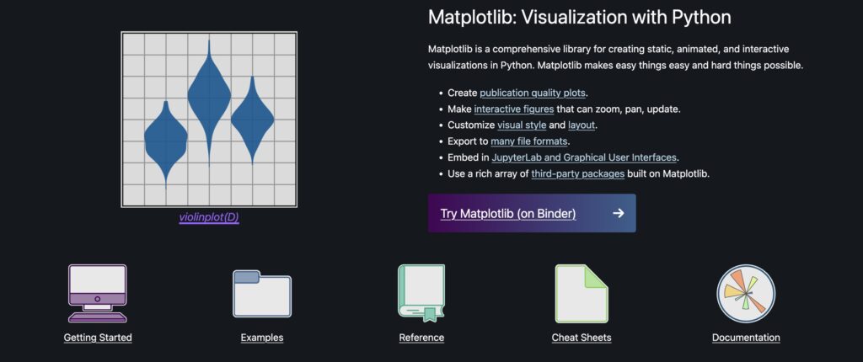The height and width of the screenshot is (362, 863).
Task: Click the Documentation polar chart icon
Action: point(746,293)
